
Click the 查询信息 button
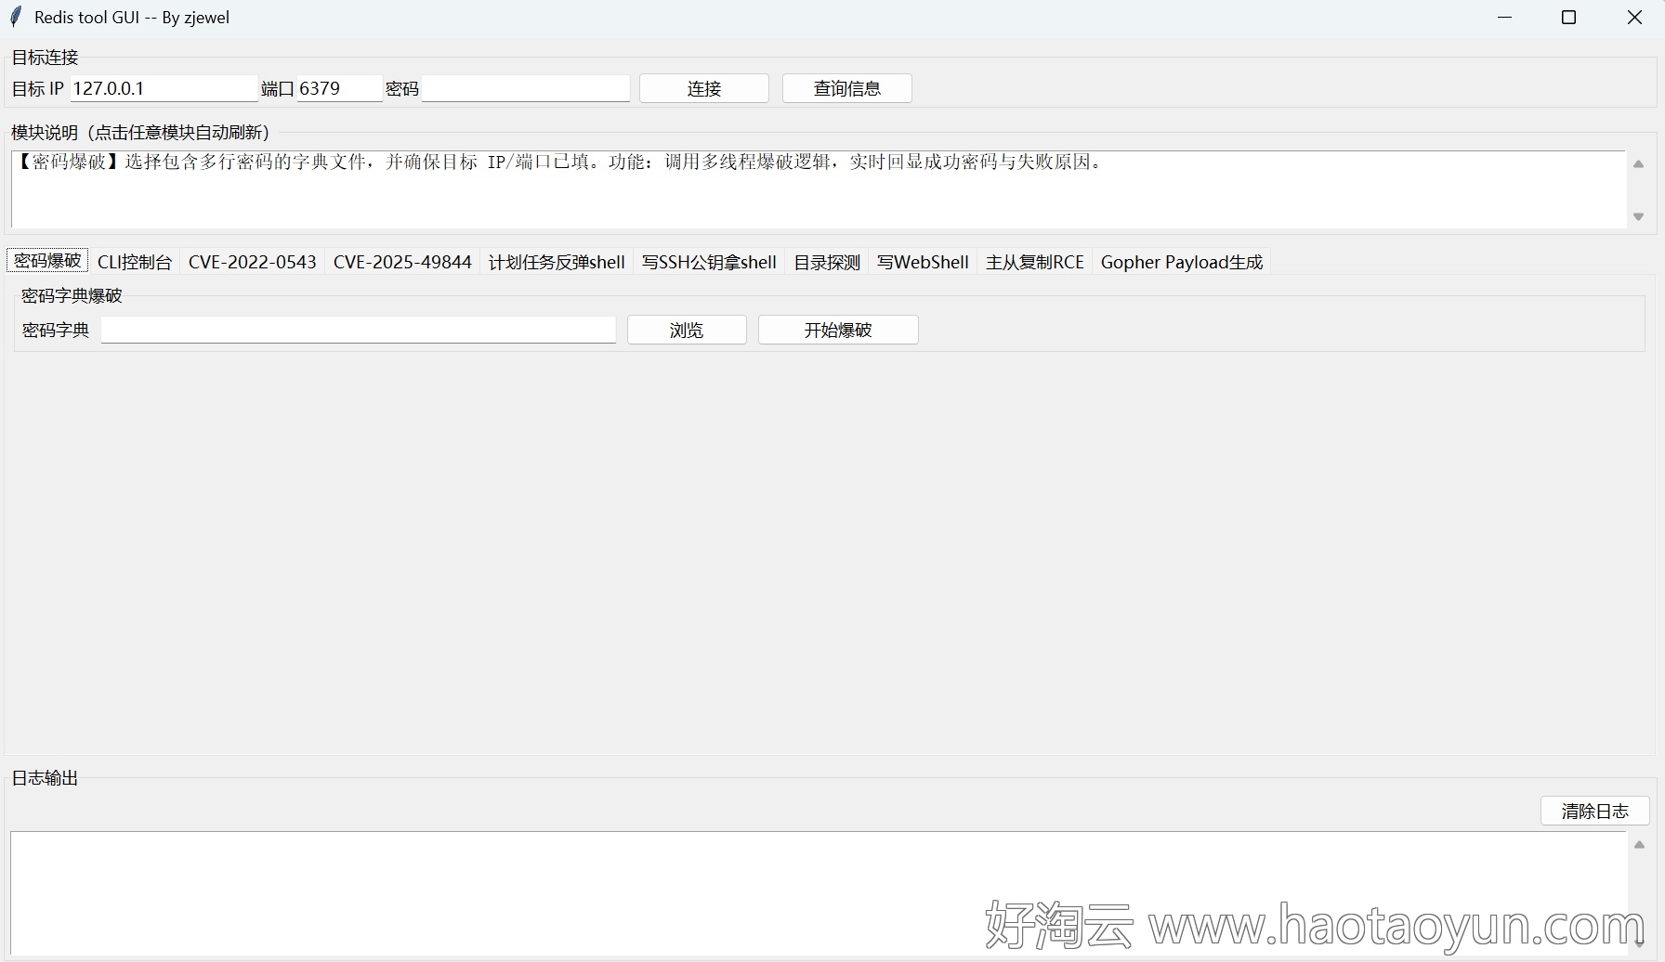point(847,88)
